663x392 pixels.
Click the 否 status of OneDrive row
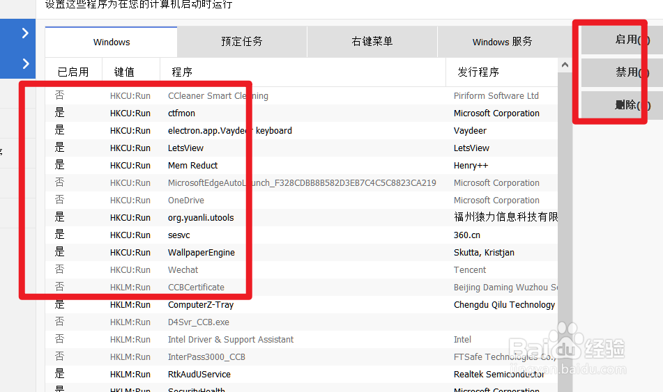[x=60, y=200]
